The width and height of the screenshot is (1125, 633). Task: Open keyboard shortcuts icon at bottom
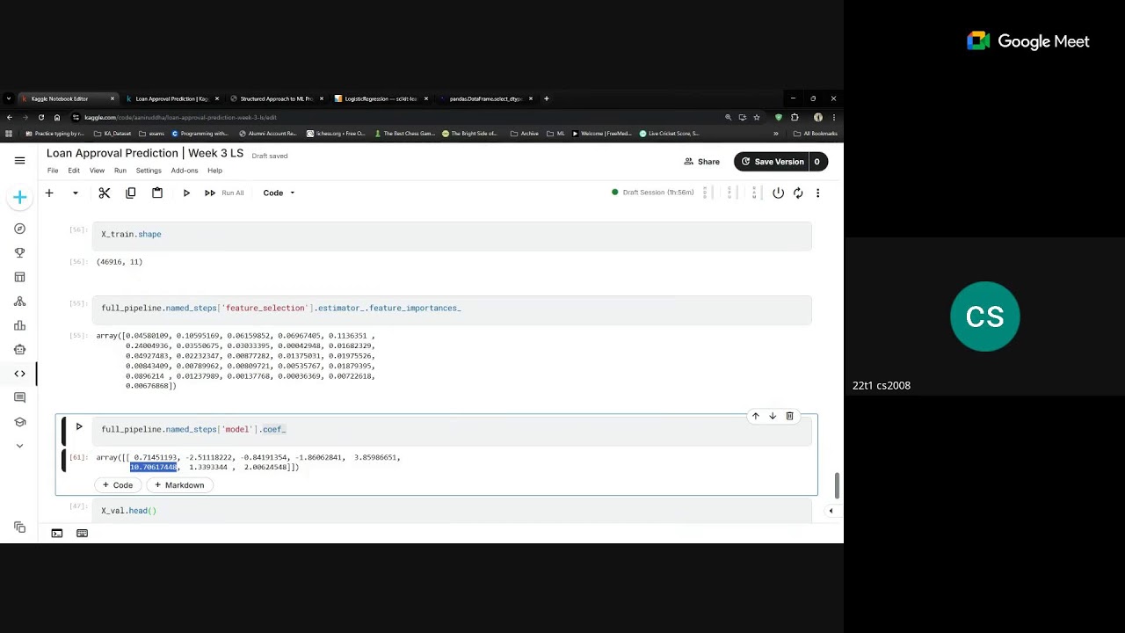(82, 533)
